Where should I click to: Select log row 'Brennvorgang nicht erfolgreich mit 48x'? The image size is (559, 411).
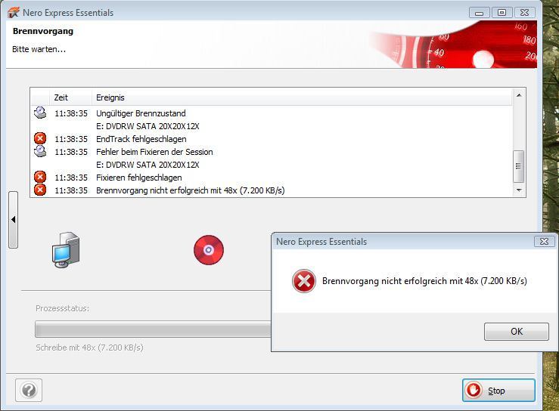click(271, 190)
